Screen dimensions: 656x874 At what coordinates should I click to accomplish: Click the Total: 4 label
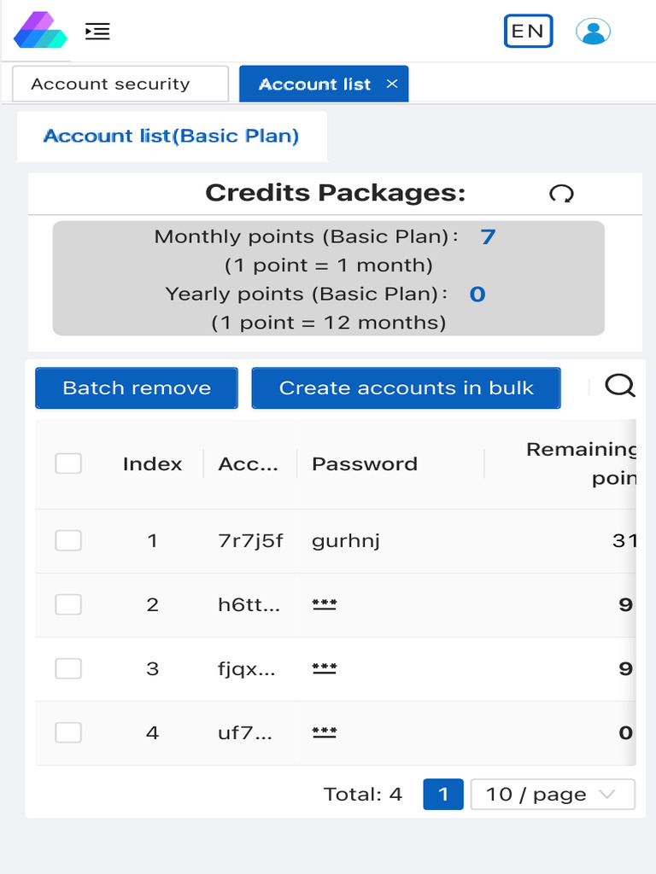point(362,795)
